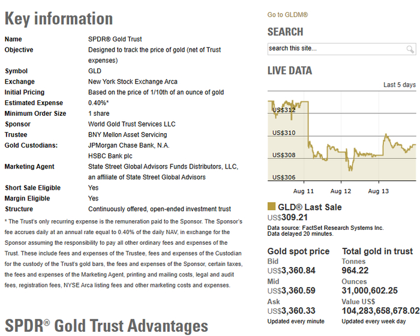This screenshot has height=336, width=420.
Task: Click the Key information page heading
Action: [59, 19]
